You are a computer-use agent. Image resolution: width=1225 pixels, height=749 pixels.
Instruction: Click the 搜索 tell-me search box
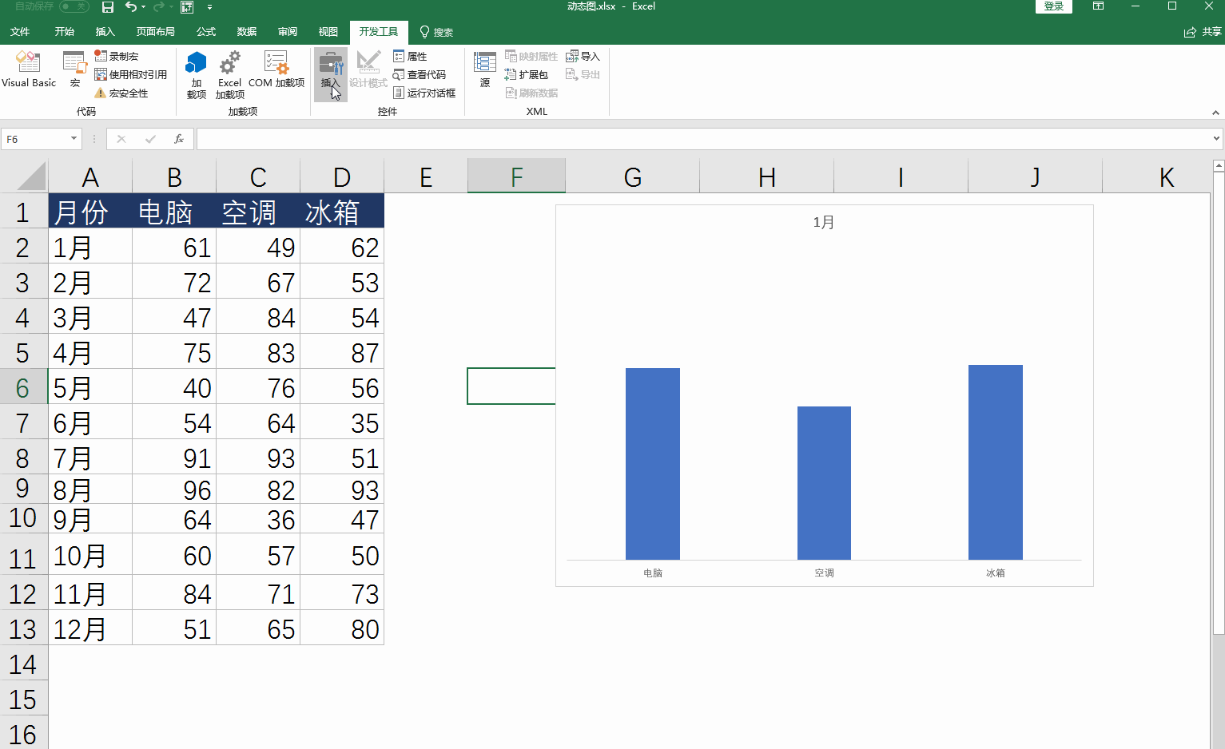coord(436,32)
